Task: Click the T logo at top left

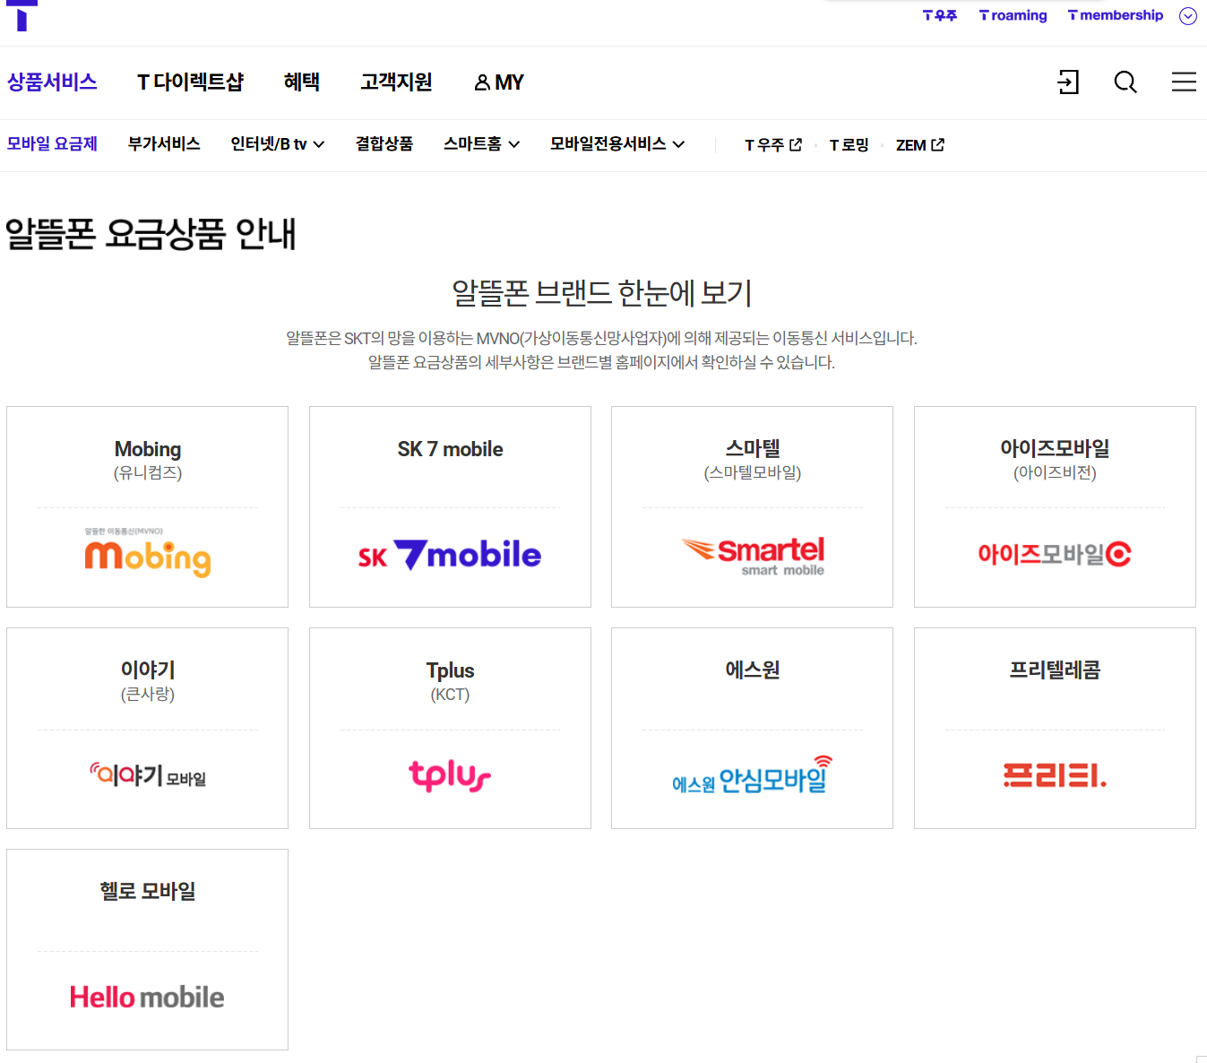Action: pyautogui.click(x=22, y=15)
